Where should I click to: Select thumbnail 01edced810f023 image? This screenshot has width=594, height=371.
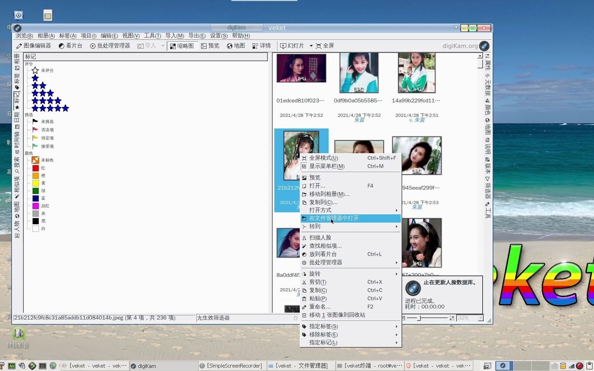tap(301, 68)
